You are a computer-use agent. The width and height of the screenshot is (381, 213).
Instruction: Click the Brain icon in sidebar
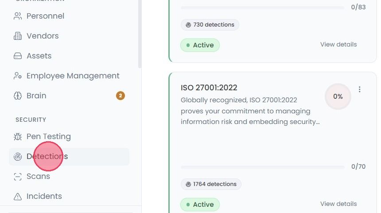(x=17, y=96)
